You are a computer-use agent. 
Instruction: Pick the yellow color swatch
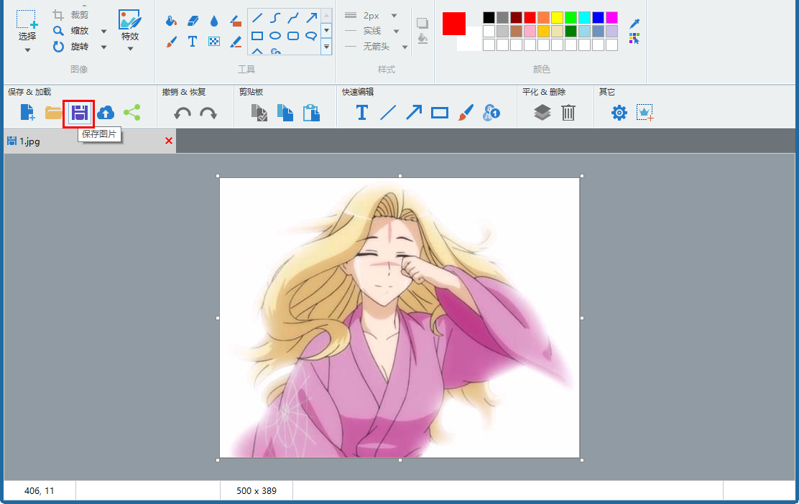click(557, 18)
